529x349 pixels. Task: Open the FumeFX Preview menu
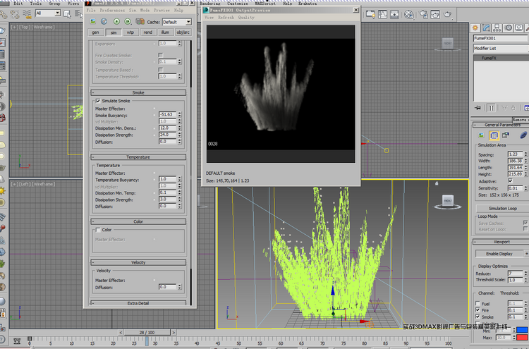coord(162,10)
